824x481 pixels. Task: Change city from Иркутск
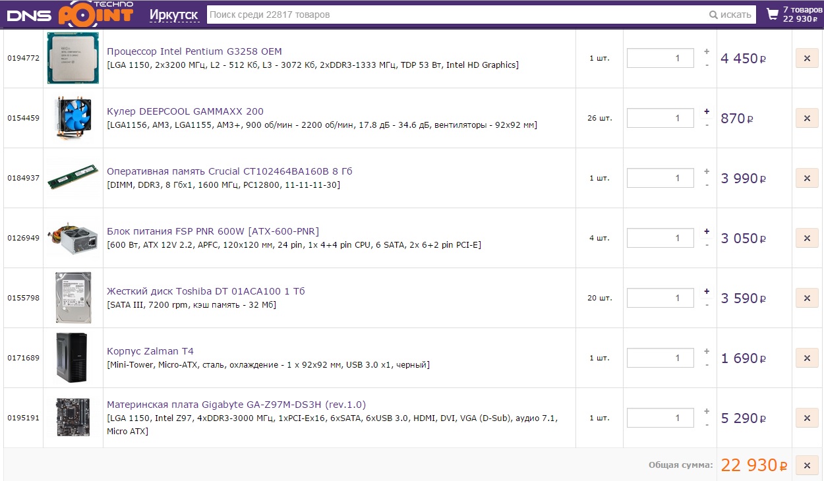(174, 14)
